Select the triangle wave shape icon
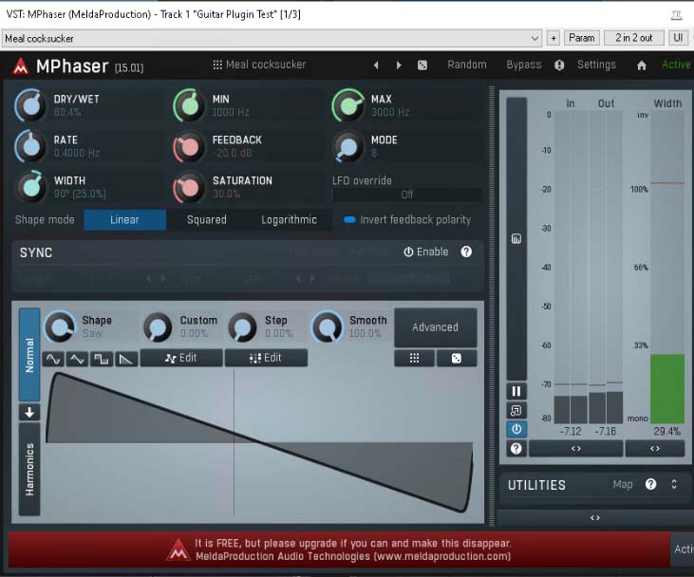Viewport: 694px width, 577px height. (77, 359)
